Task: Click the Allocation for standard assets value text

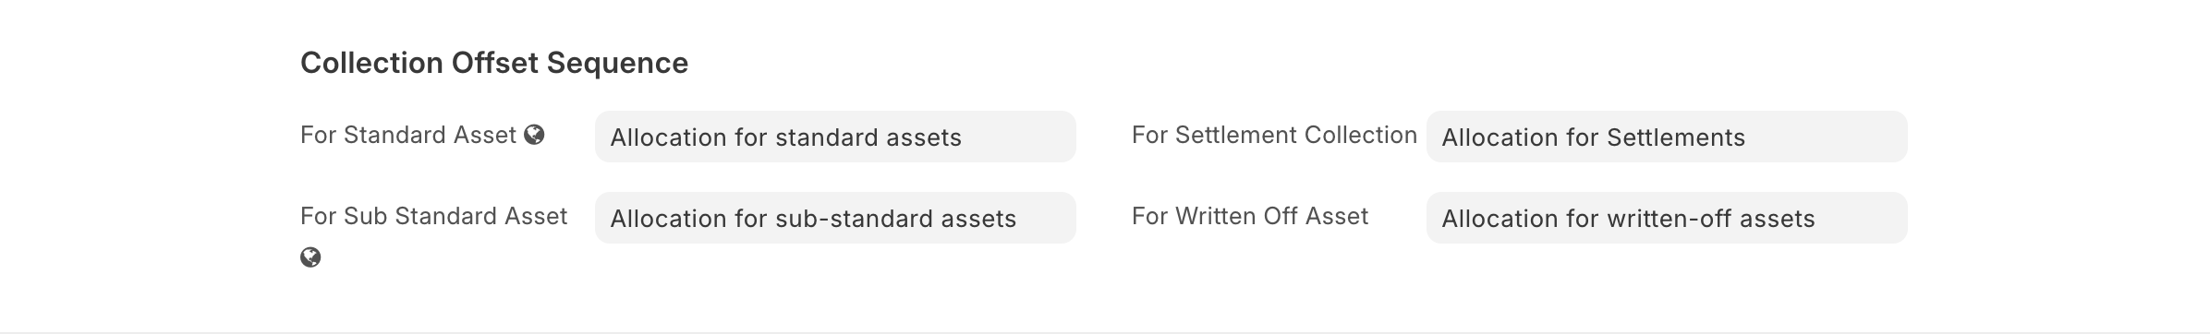Action: [785, 137]
